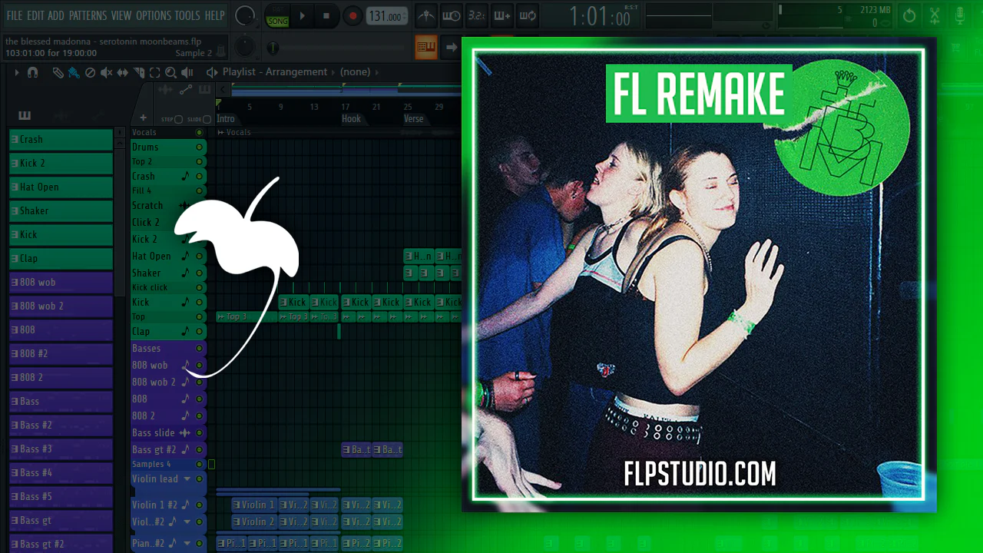Toggle the loop recording icon
The height and width of the screenshot is (553, 983).
pos(528,15)
